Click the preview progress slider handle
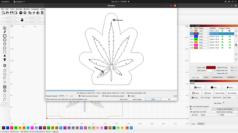This screenshot has width=238, height=133. click(96, 90)
